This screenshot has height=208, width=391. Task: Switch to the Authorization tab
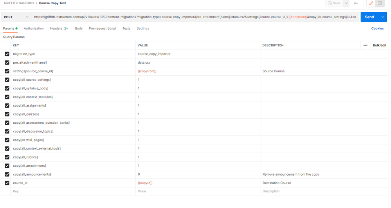[x=34, y=28]
